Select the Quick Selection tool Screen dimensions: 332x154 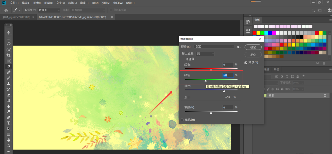tap(9, 50)
